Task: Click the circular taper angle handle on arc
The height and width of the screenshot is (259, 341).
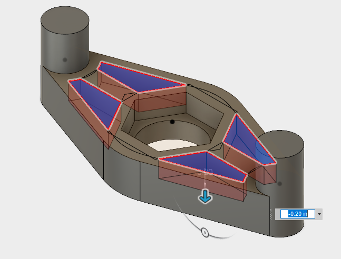Action: [205, 232]
